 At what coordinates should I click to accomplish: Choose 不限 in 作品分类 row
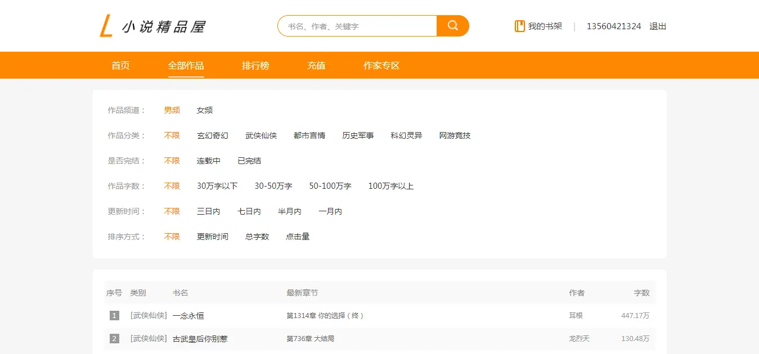point(172,135)
